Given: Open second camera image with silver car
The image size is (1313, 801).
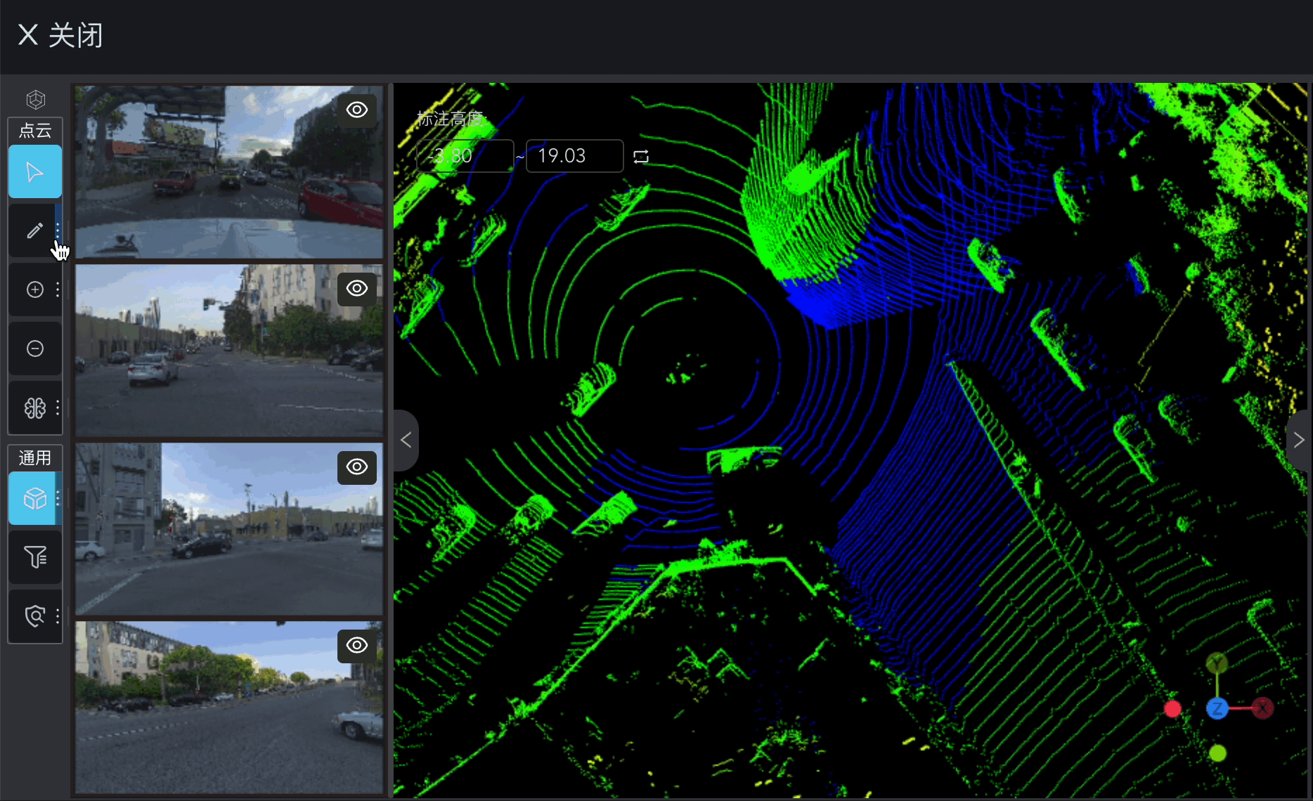Looking at the screenshot, I should [x=229, y=351].
